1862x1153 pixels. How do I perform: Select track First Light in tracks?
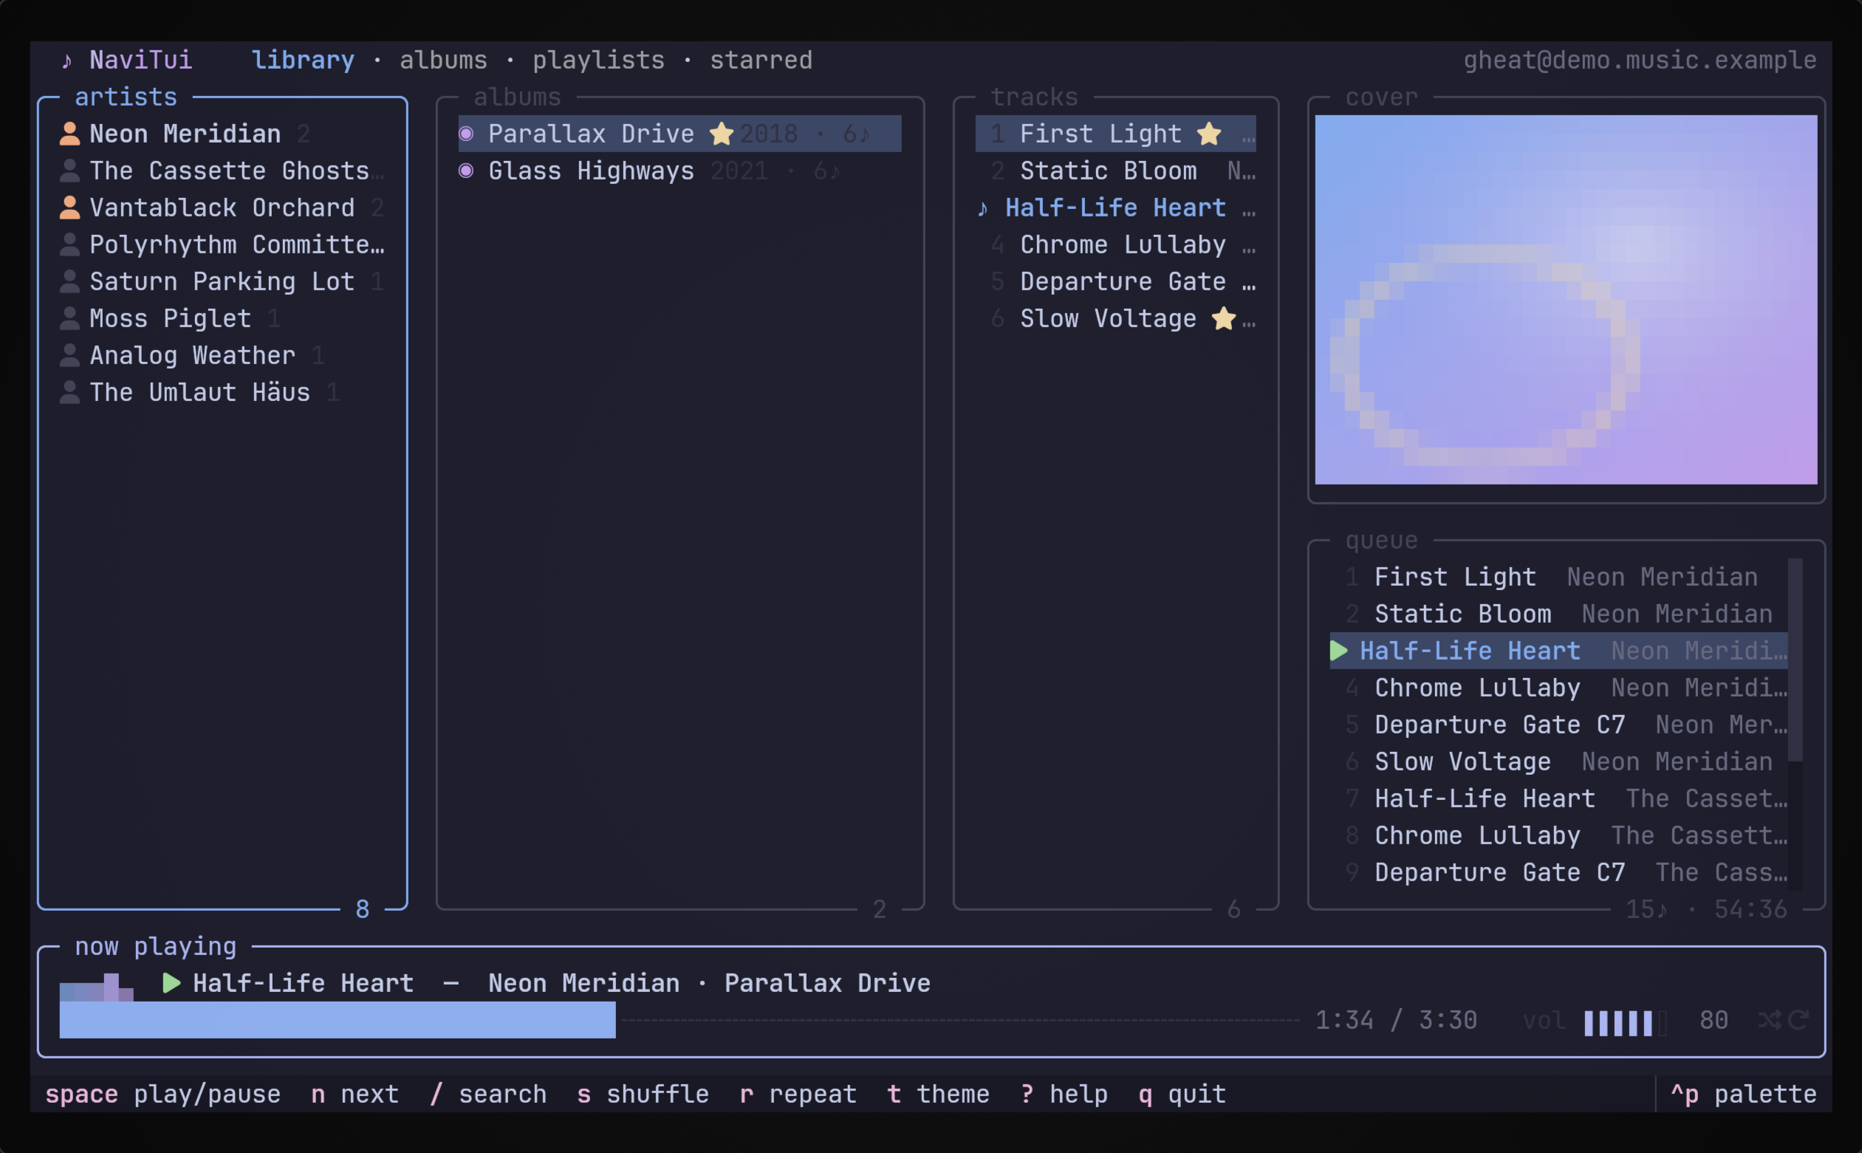[1115, 134]
